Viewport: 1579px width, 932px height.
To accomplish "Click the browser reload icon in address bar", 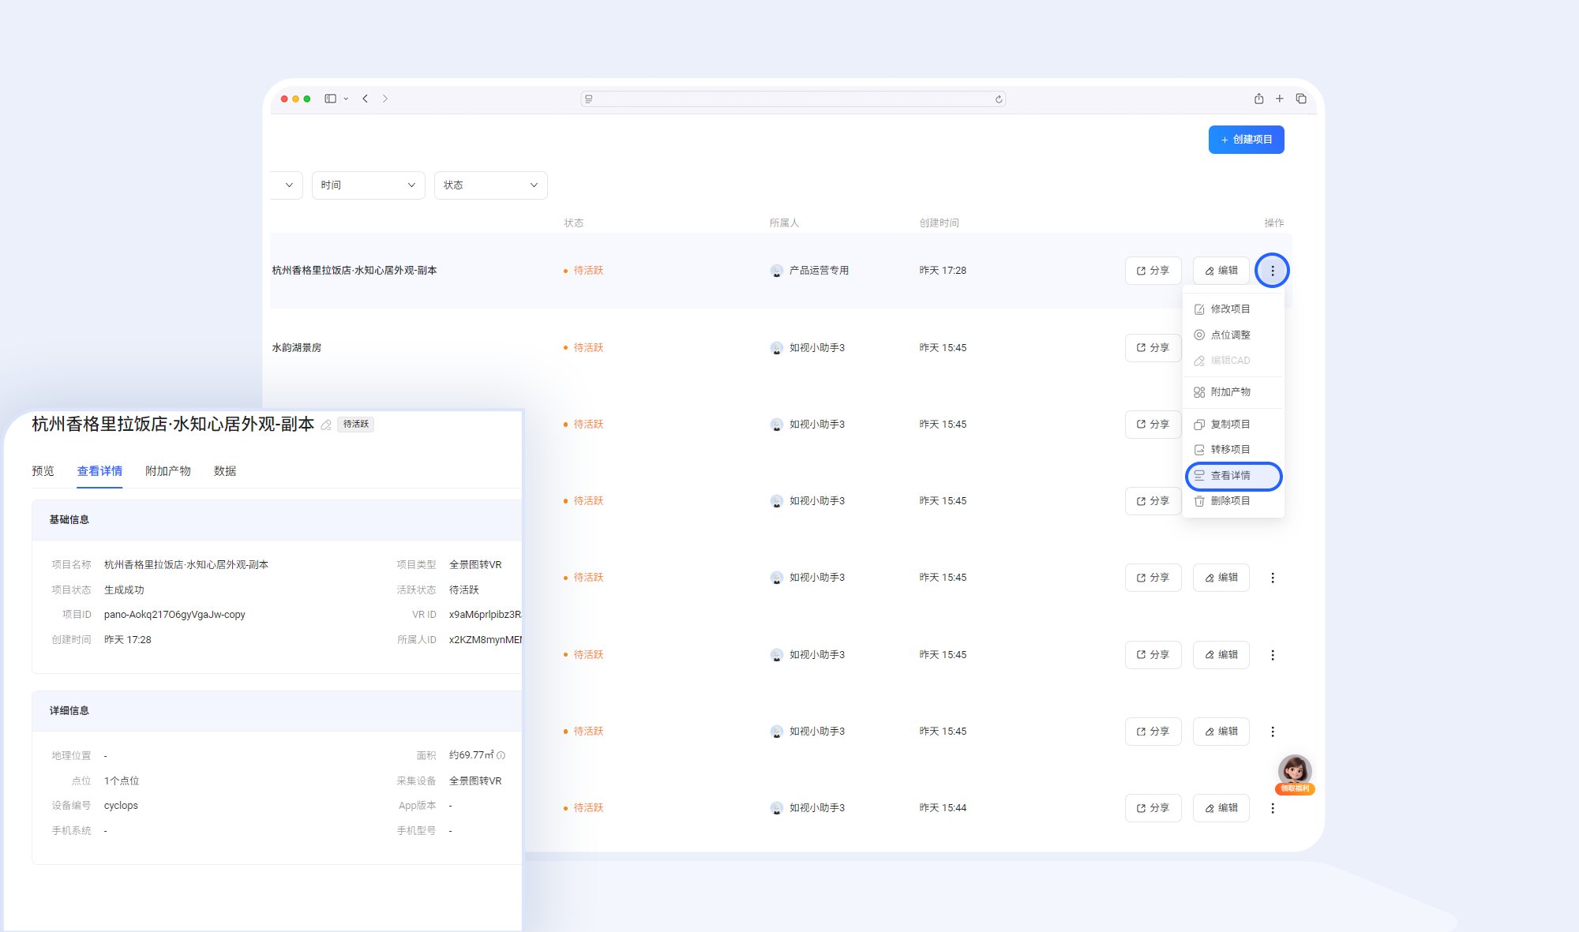I will (999, 99).
